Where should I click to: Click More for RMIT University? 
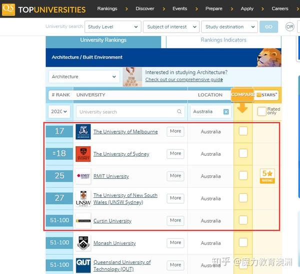click(x=175, y=176)
